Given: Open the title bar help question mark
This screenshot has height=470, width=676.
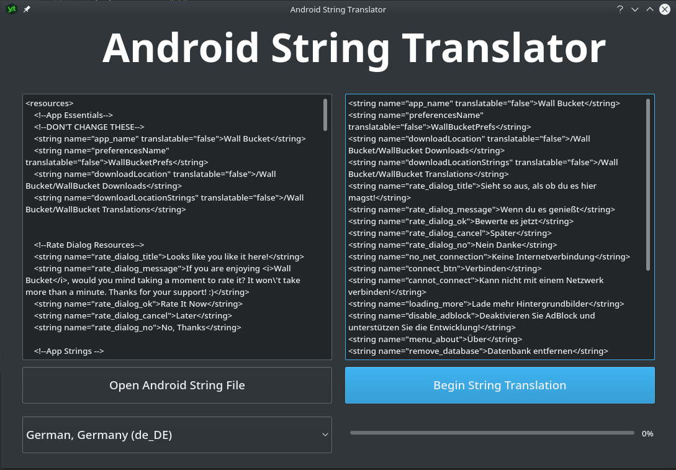Looking at the screenshot, I should point(620,9).
